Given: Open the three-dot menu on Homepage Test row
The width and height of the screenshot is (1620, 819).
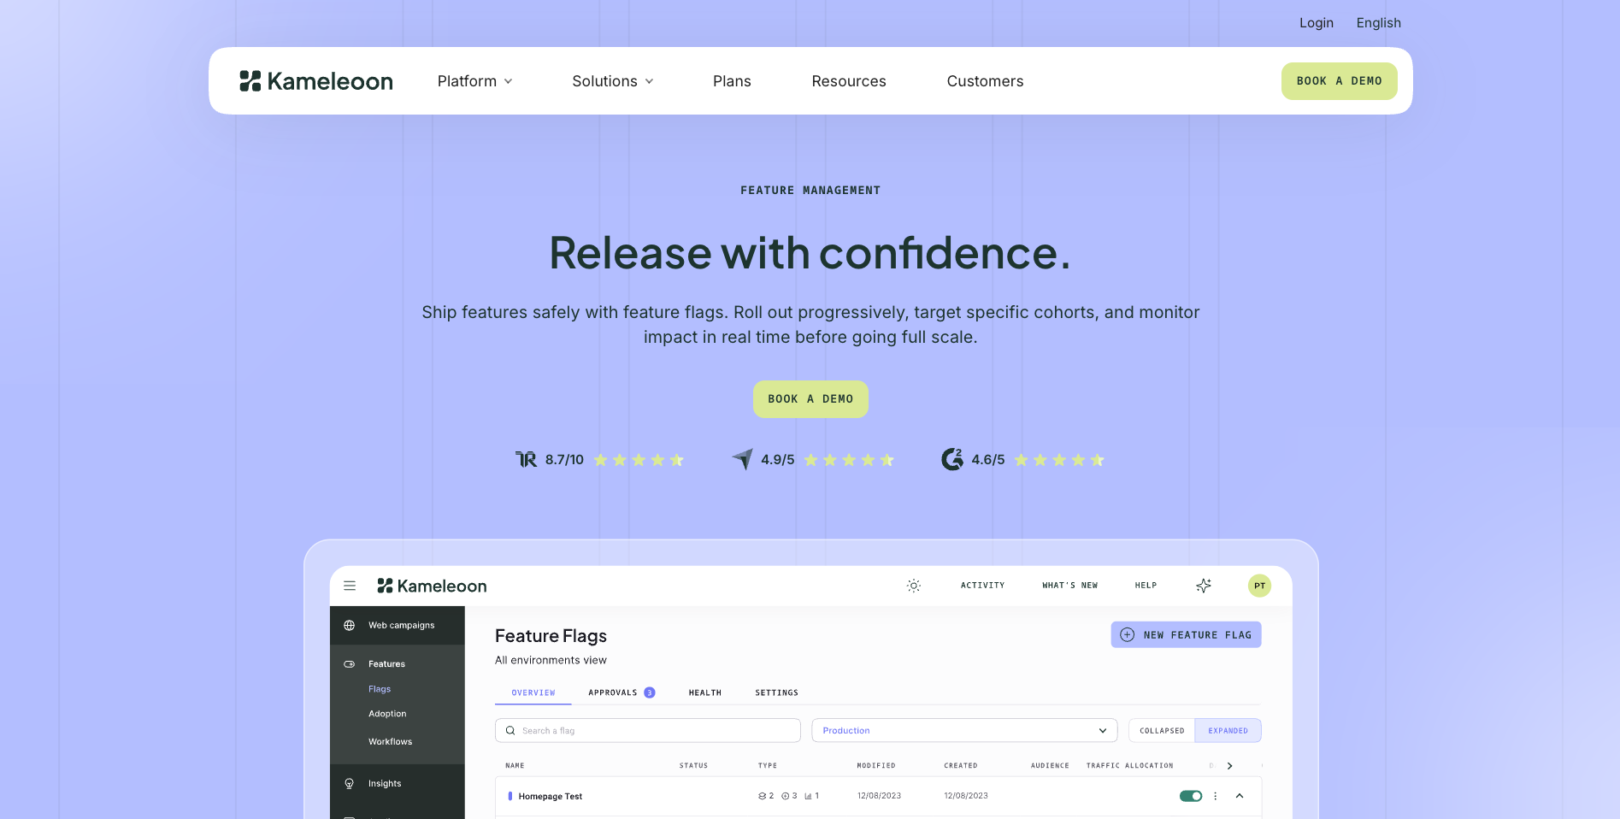Looking at the screenshot, I should point(1215,796).
